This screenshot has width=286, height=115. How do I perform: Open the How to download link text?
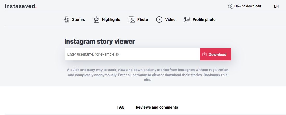248,6
